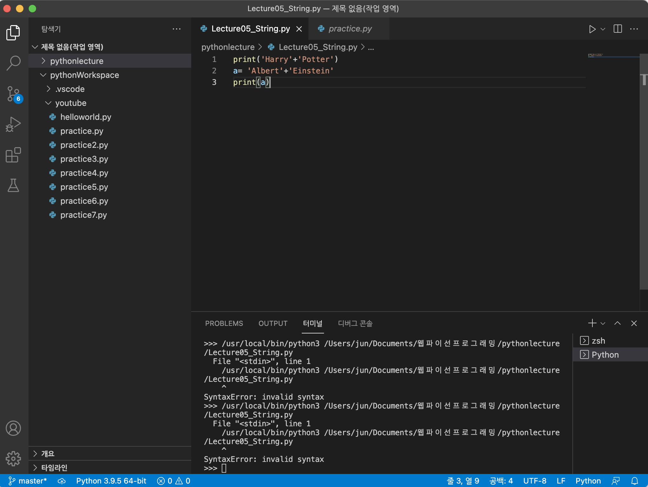
Task: Click line 3, column 9 cursor position indicator
Action: [463, 481]
